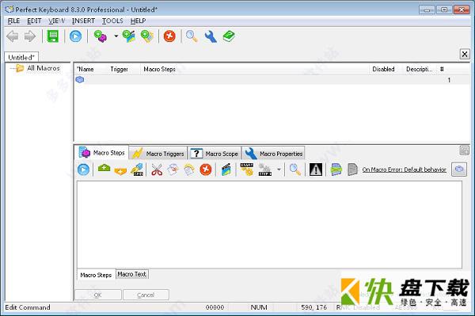475x316 pixels.
Task: Select the Untitled* file tab
Action: point(21,57)
